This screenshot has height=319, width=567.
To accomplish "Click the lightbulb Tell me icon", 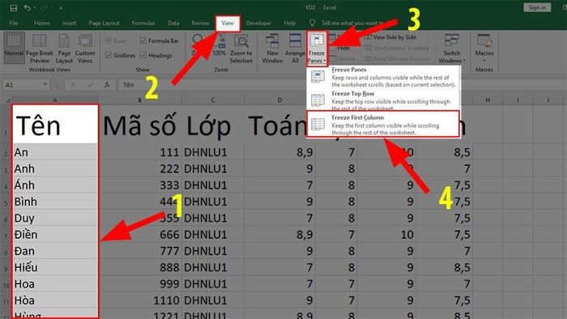I will click(313, 23).
